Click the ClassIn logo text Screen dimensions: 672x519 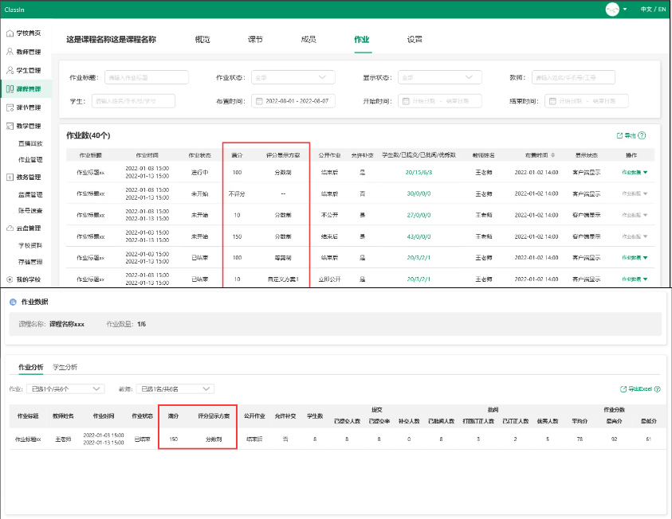pyautogui.click(x=14, y=10)
